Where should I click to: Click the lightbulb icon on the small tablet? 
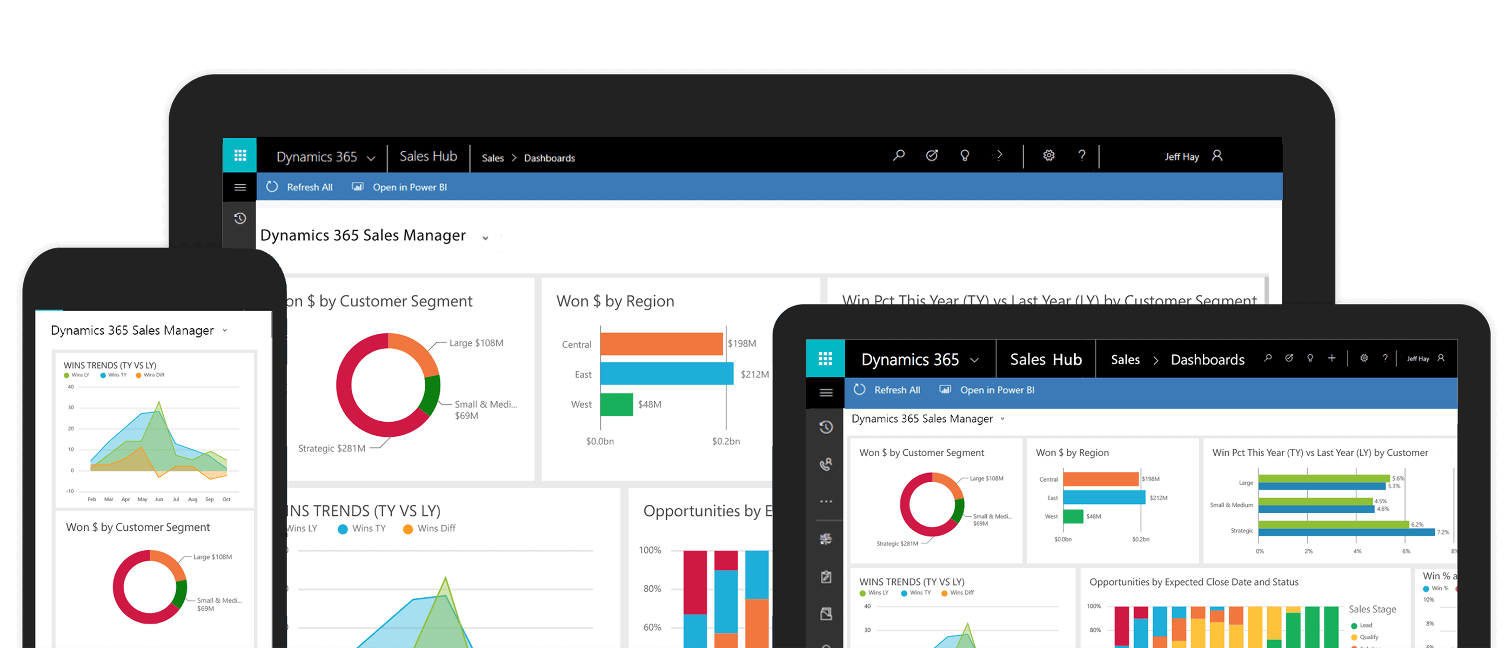[1310, 357]
